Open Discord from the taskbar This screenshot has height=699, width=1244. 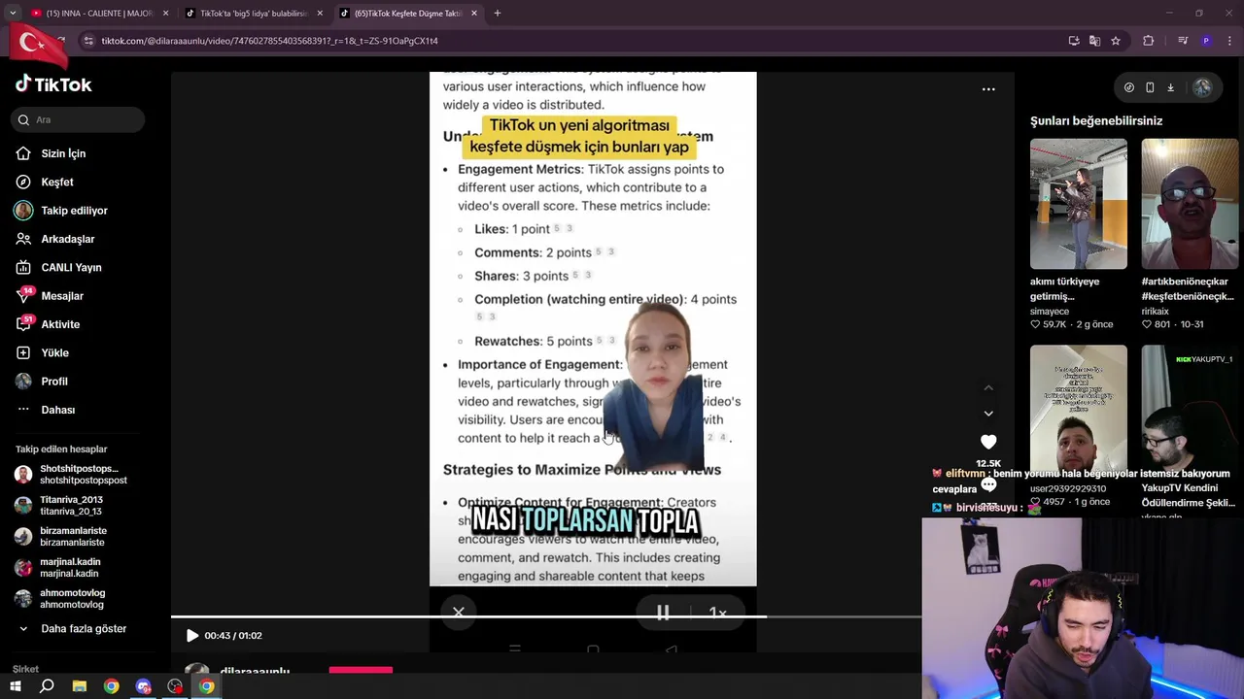144,686
